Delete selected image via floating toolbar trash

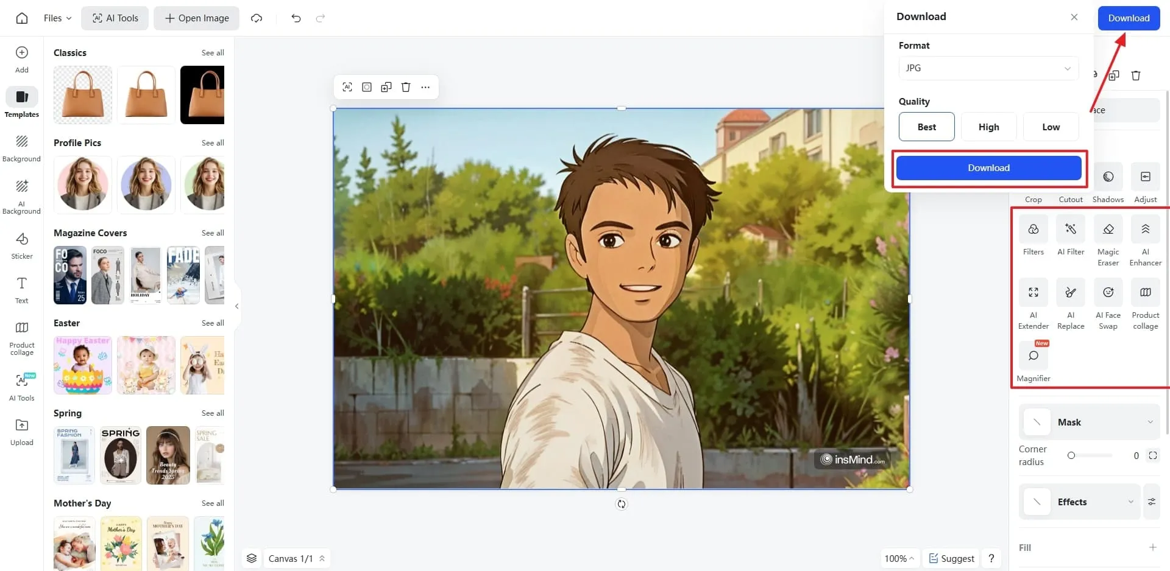[x=406, y=87]
